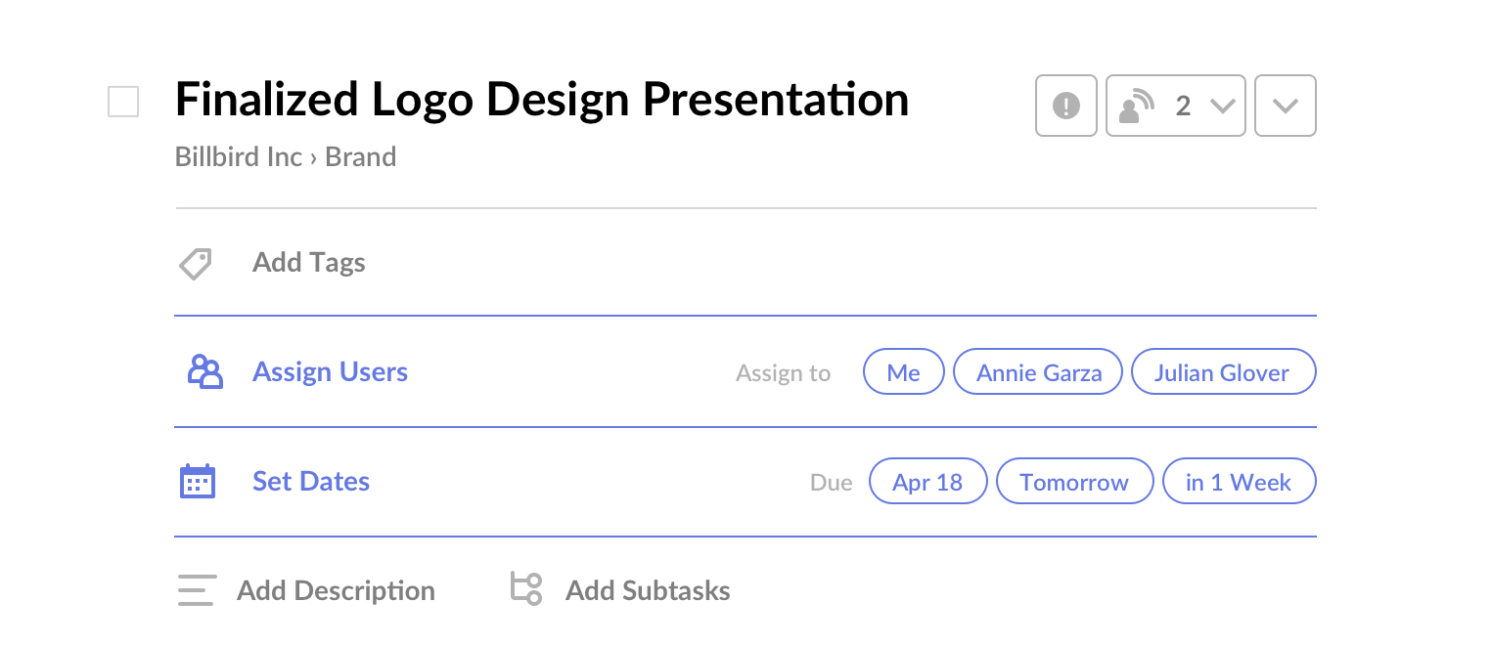Assign the task to Me
This screenshot has width=1491, height=645.
coord(904,372)
